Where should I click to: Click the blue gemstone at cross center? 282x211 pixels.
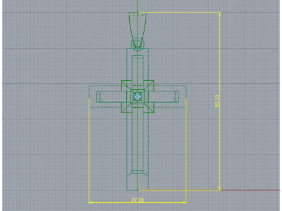[137, 96]
